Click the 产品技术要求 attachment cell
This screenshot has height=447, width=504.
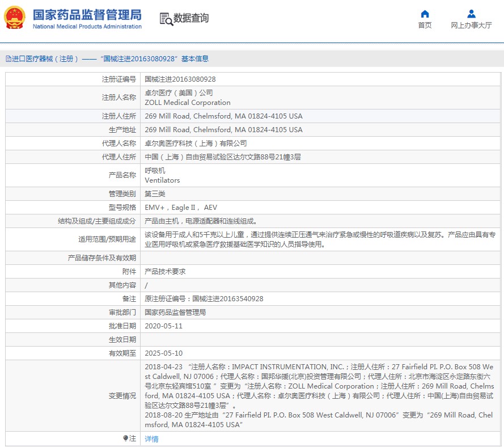[165, 272]
